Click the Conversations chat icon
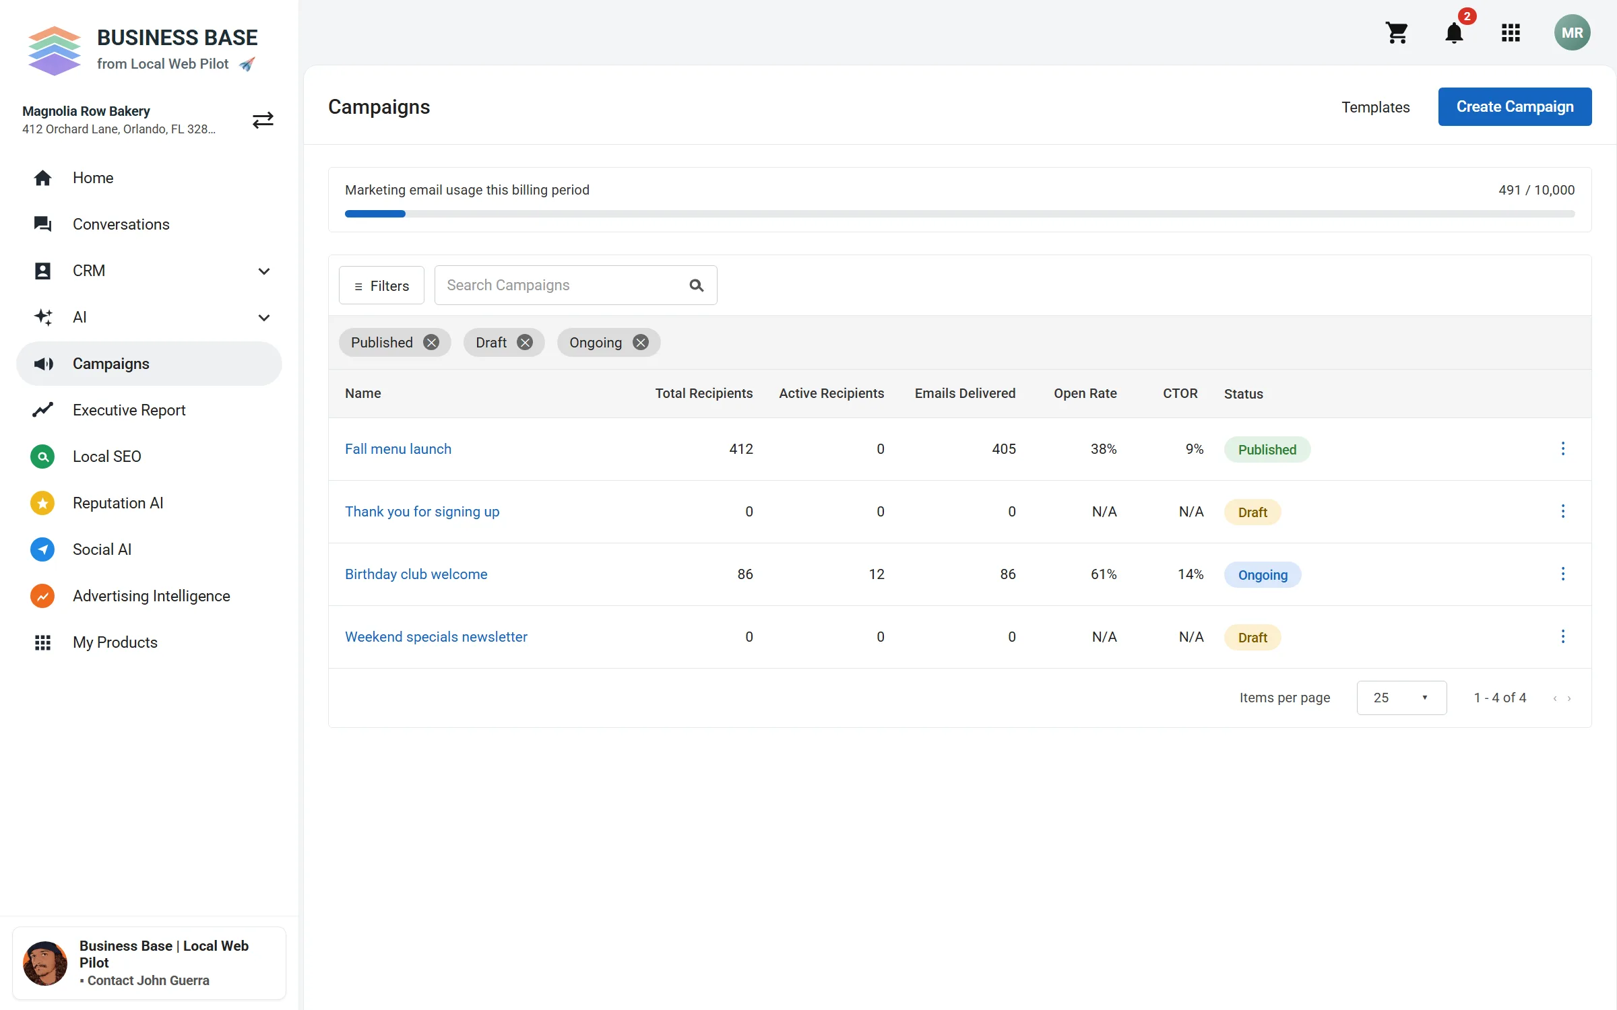 pos(42,224)
